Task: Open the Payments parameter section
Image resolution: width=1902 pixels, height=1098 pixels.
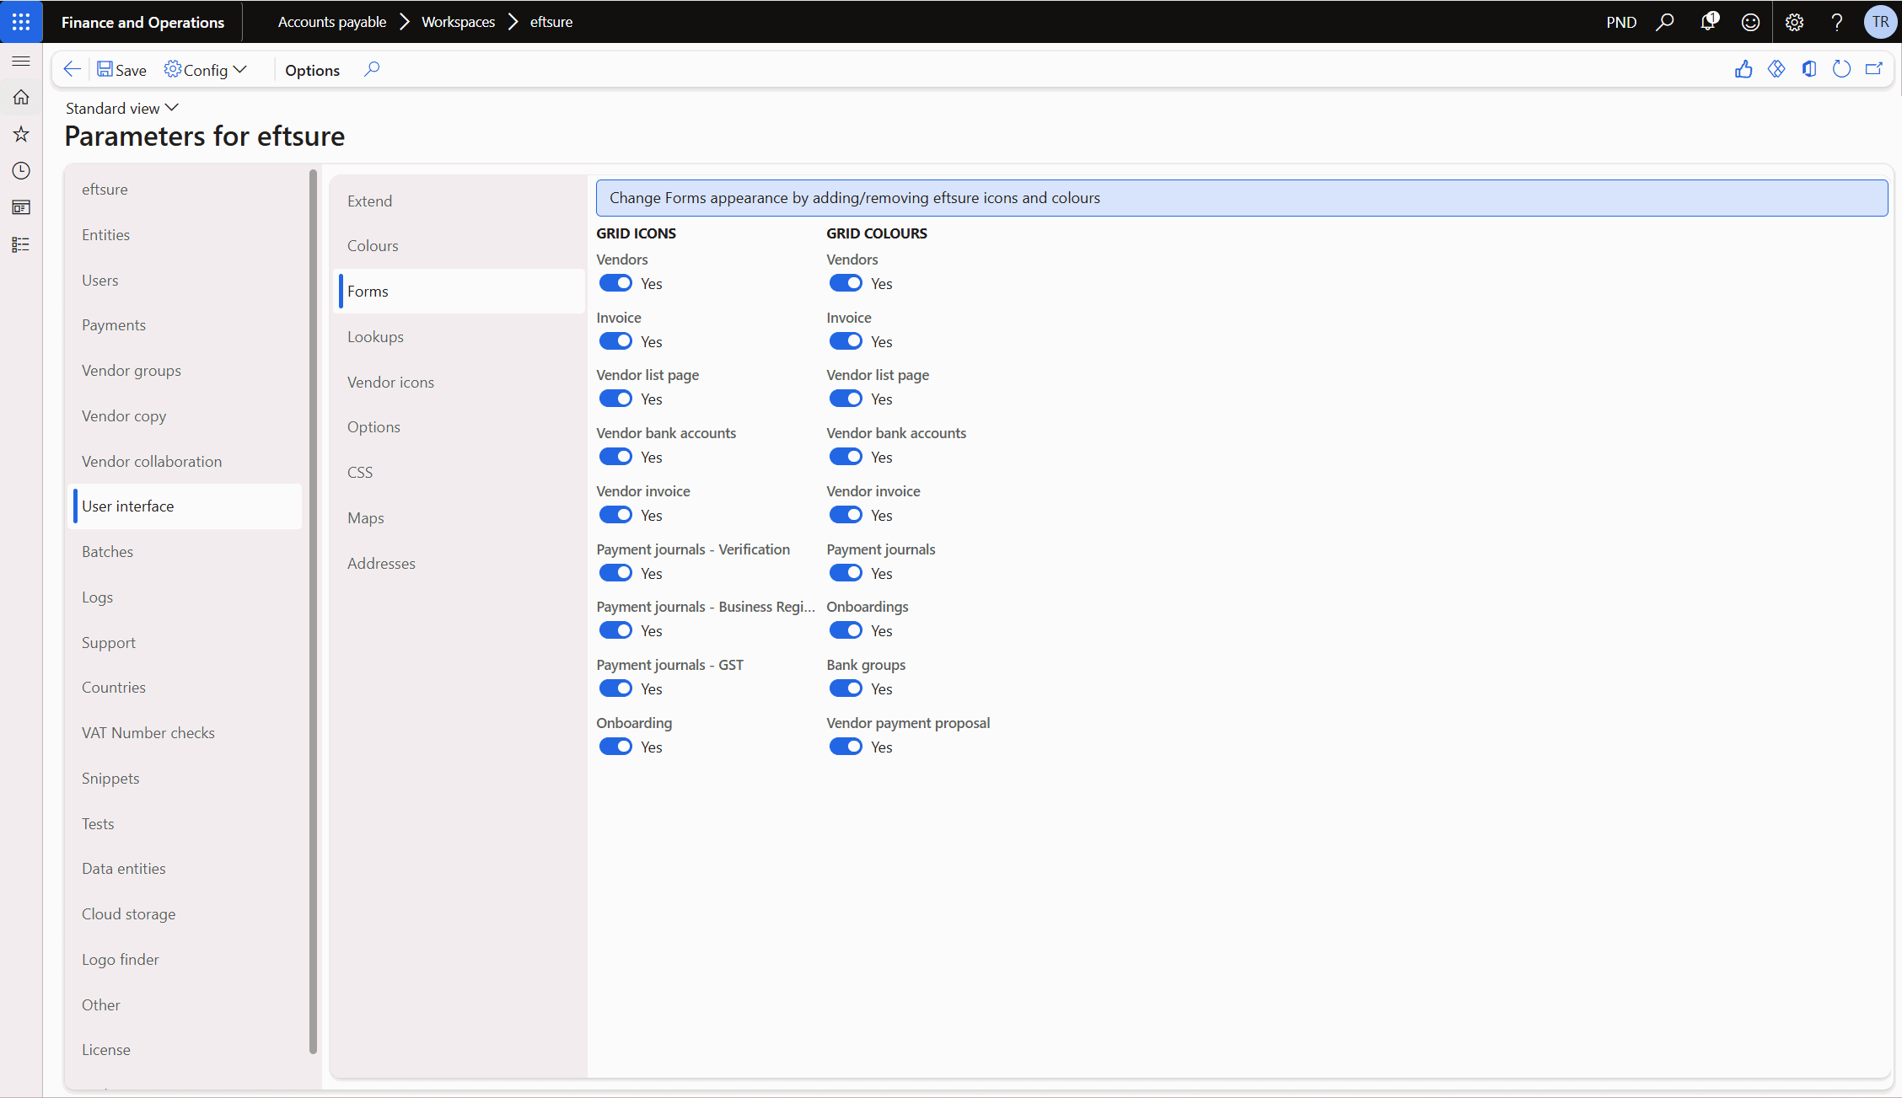Action: coord(185,325)
